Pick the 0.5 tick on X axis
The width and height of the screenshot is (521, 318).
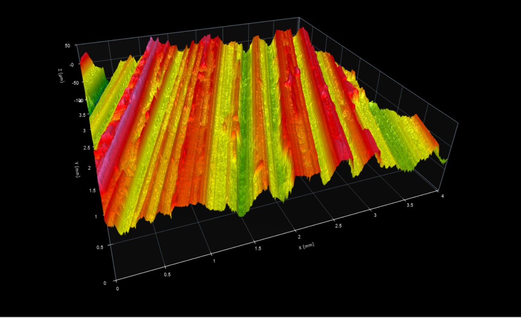167,275
